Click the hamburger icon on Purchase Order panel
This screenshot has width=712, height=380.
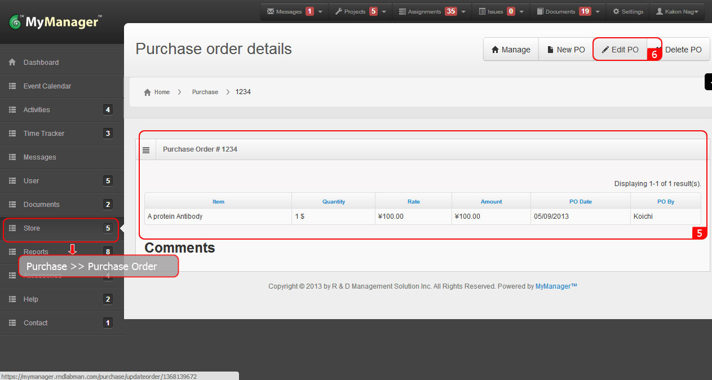(x=147, y=149)
